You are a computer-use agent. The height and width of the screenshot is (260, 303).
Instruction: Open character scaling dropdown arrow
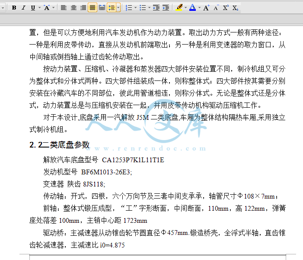point(53,8)
